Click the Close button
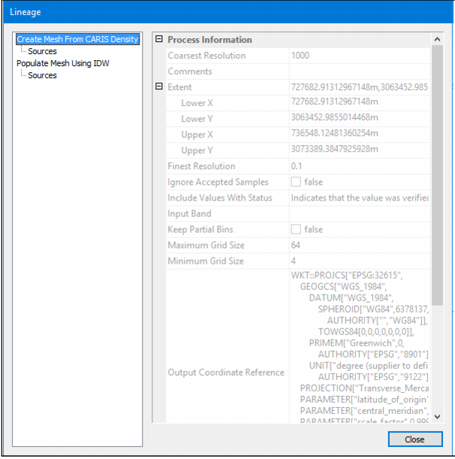 414,439
